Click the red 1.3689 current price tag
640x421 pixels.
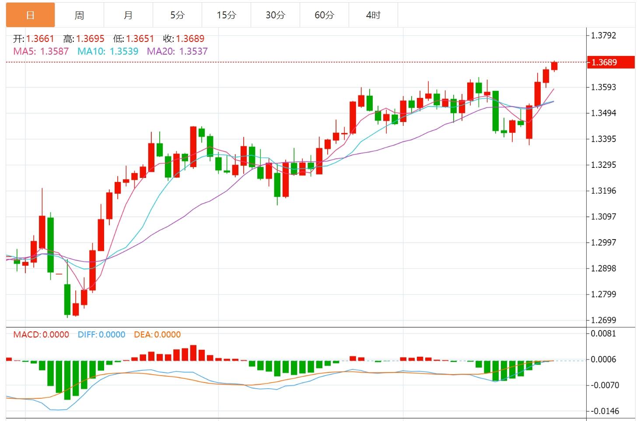(x=610, y=62)
